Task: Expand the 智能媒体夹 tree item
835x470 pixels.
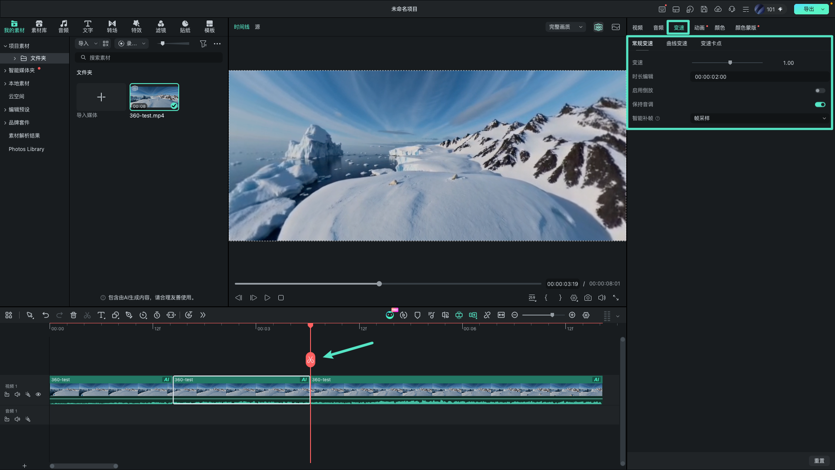Action: [x=5, y=70]
